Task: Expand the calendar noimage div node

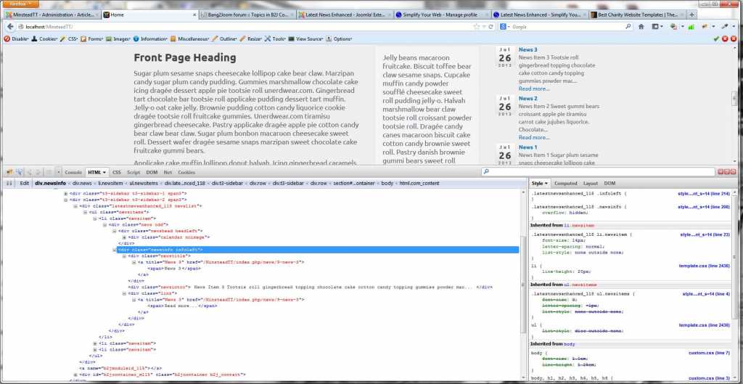Action: (x=126, y=237)
